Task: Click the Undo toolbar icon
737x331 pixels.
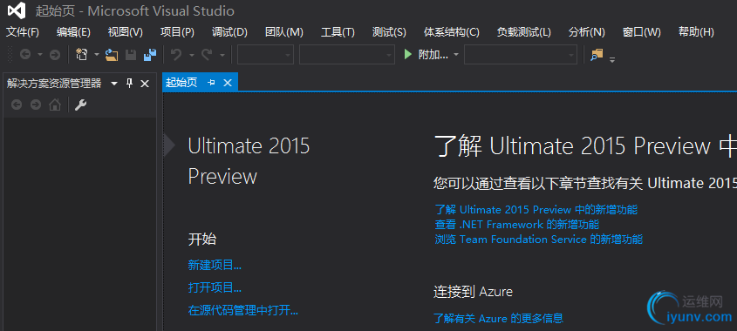Action: click(x=176, y=55)
